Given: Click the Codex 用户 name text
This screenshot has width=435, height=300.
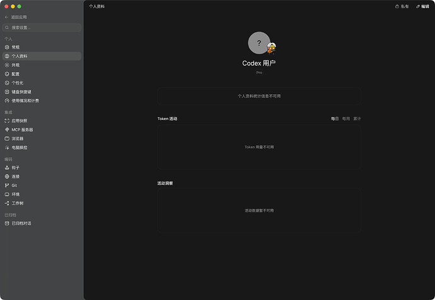Looking at the screenshot, I should click(259, 63).
